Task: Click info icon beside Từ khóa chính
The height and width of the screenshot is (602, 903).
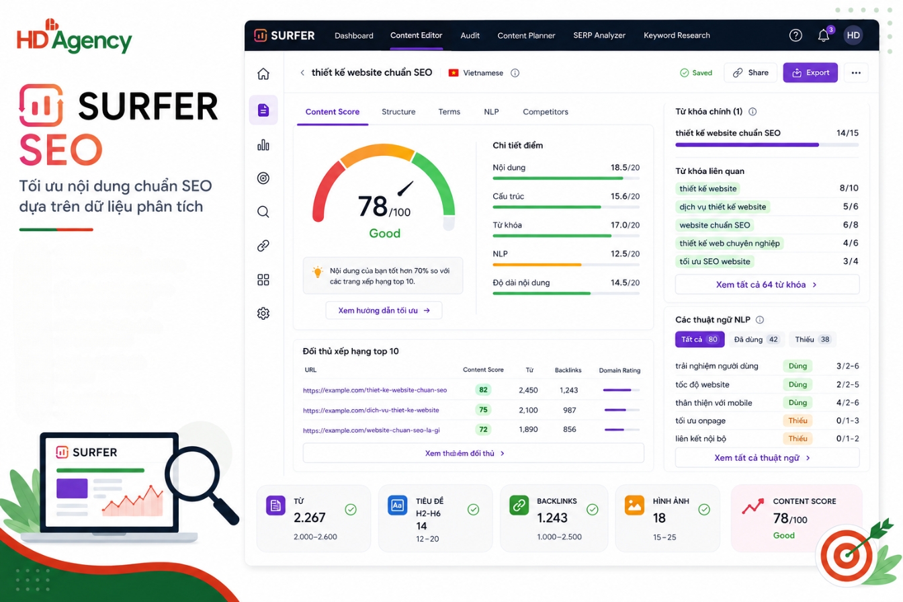Action: click(752, 112)
